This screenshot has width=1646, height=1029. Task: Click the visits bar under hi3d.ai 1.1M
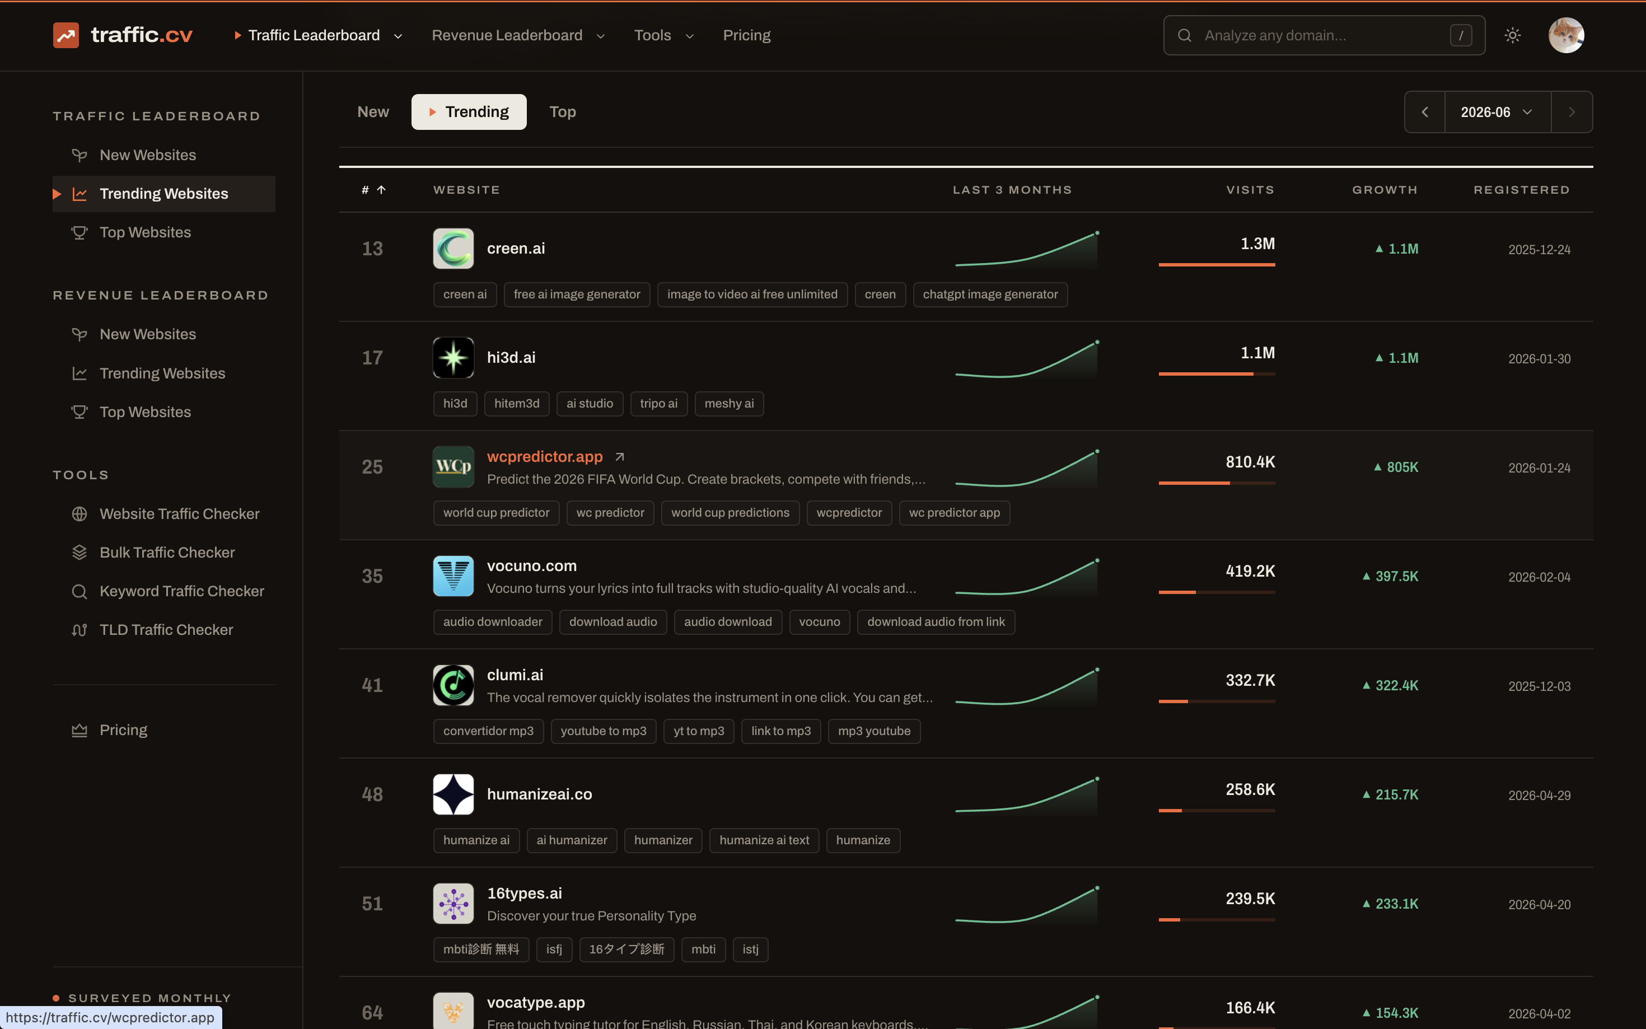point(1217,373)
